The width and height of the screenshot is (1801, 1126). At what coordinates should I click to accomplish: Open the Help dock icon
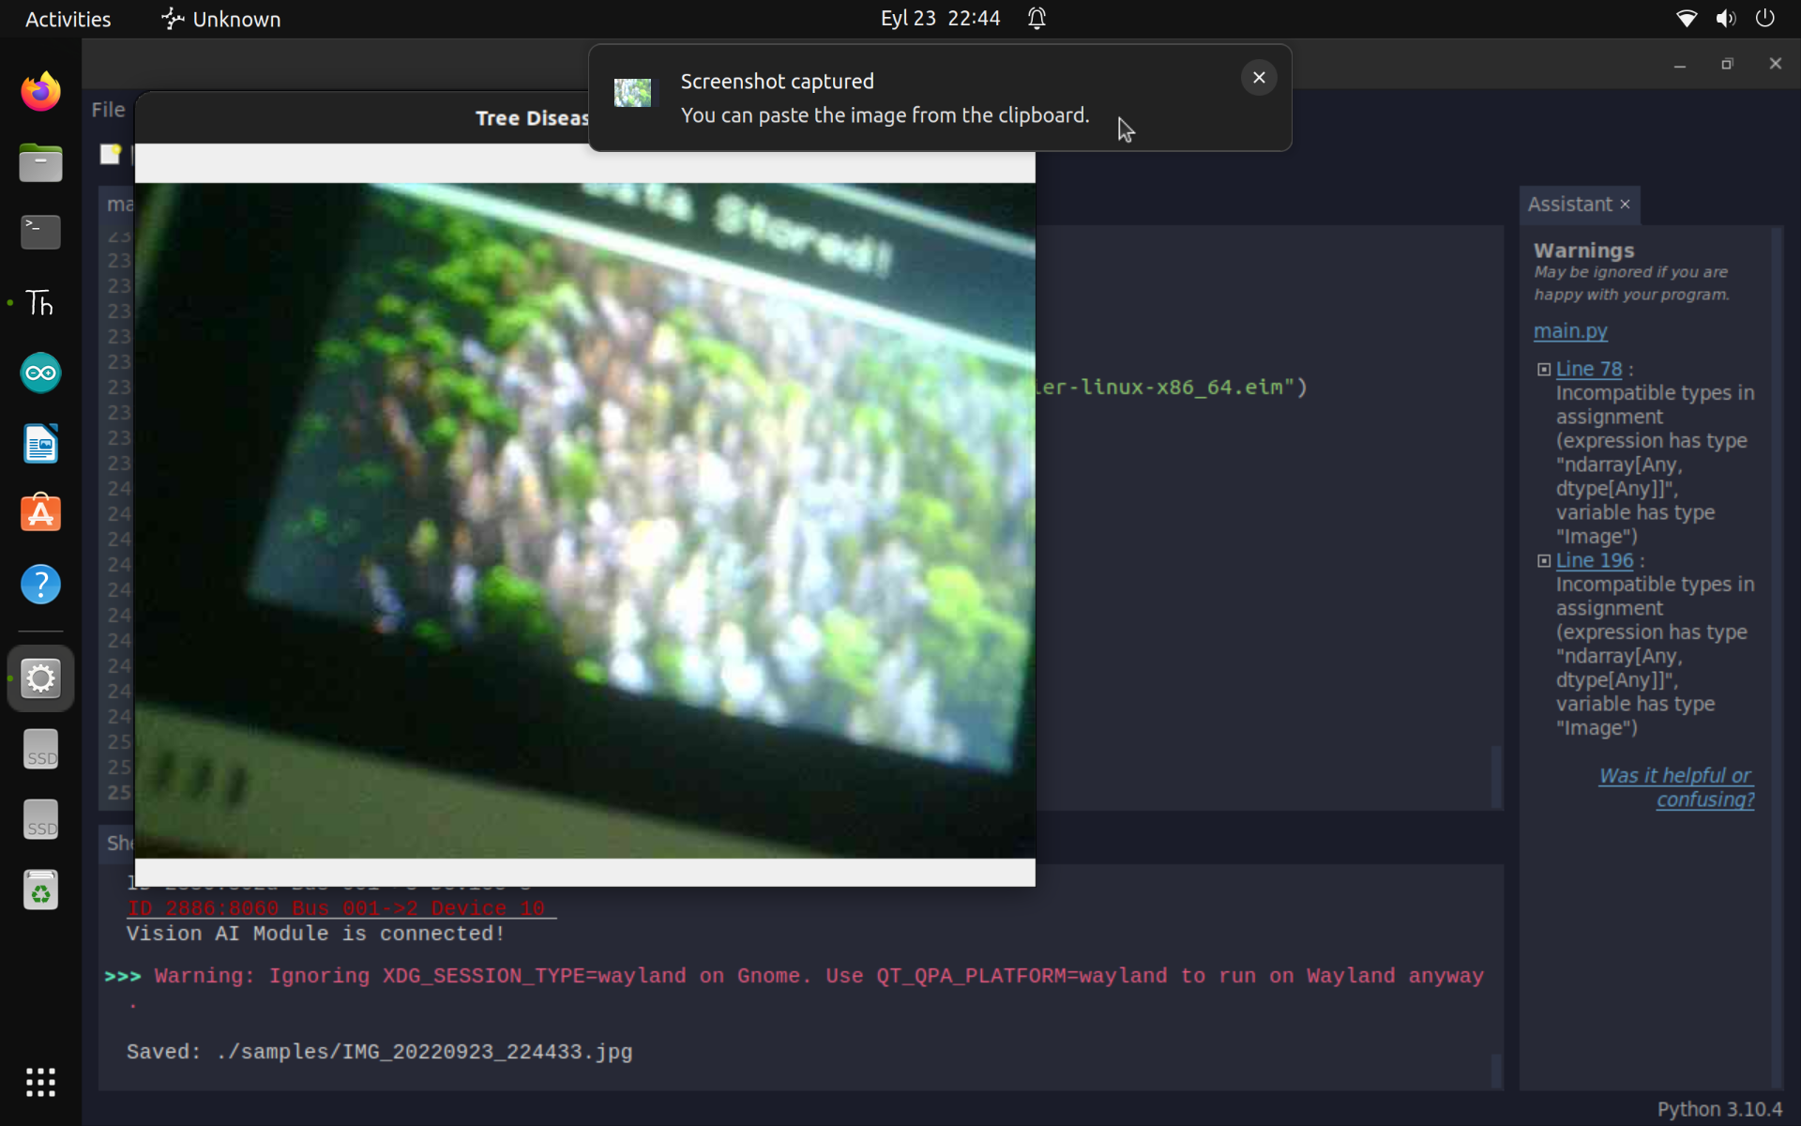pos(40,584)
